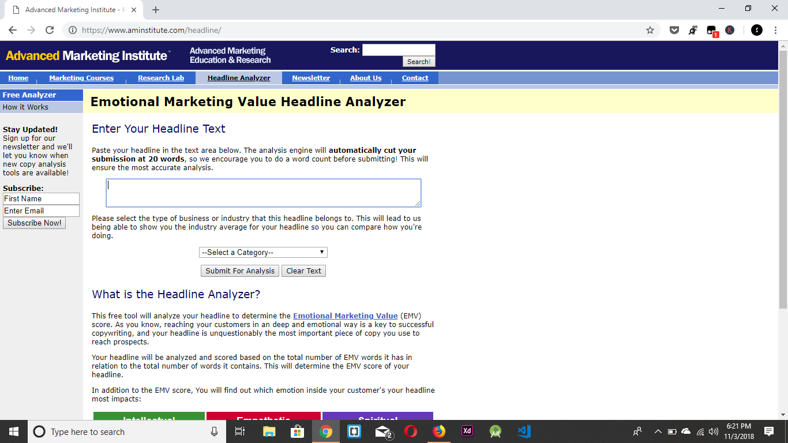Click the scrollbar down arrow
The image size is (788, 443).
[x=783, y=415]
